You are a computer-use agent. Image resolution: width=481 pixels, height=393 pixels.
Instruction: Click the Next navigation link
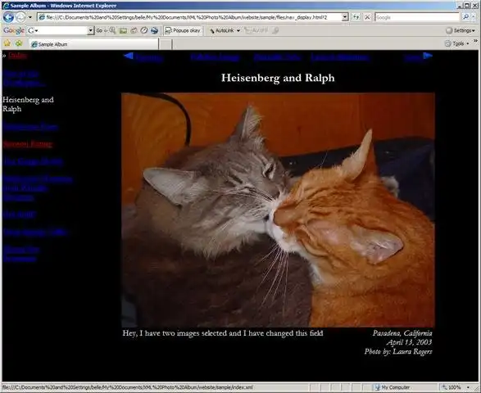coord(412,57)
